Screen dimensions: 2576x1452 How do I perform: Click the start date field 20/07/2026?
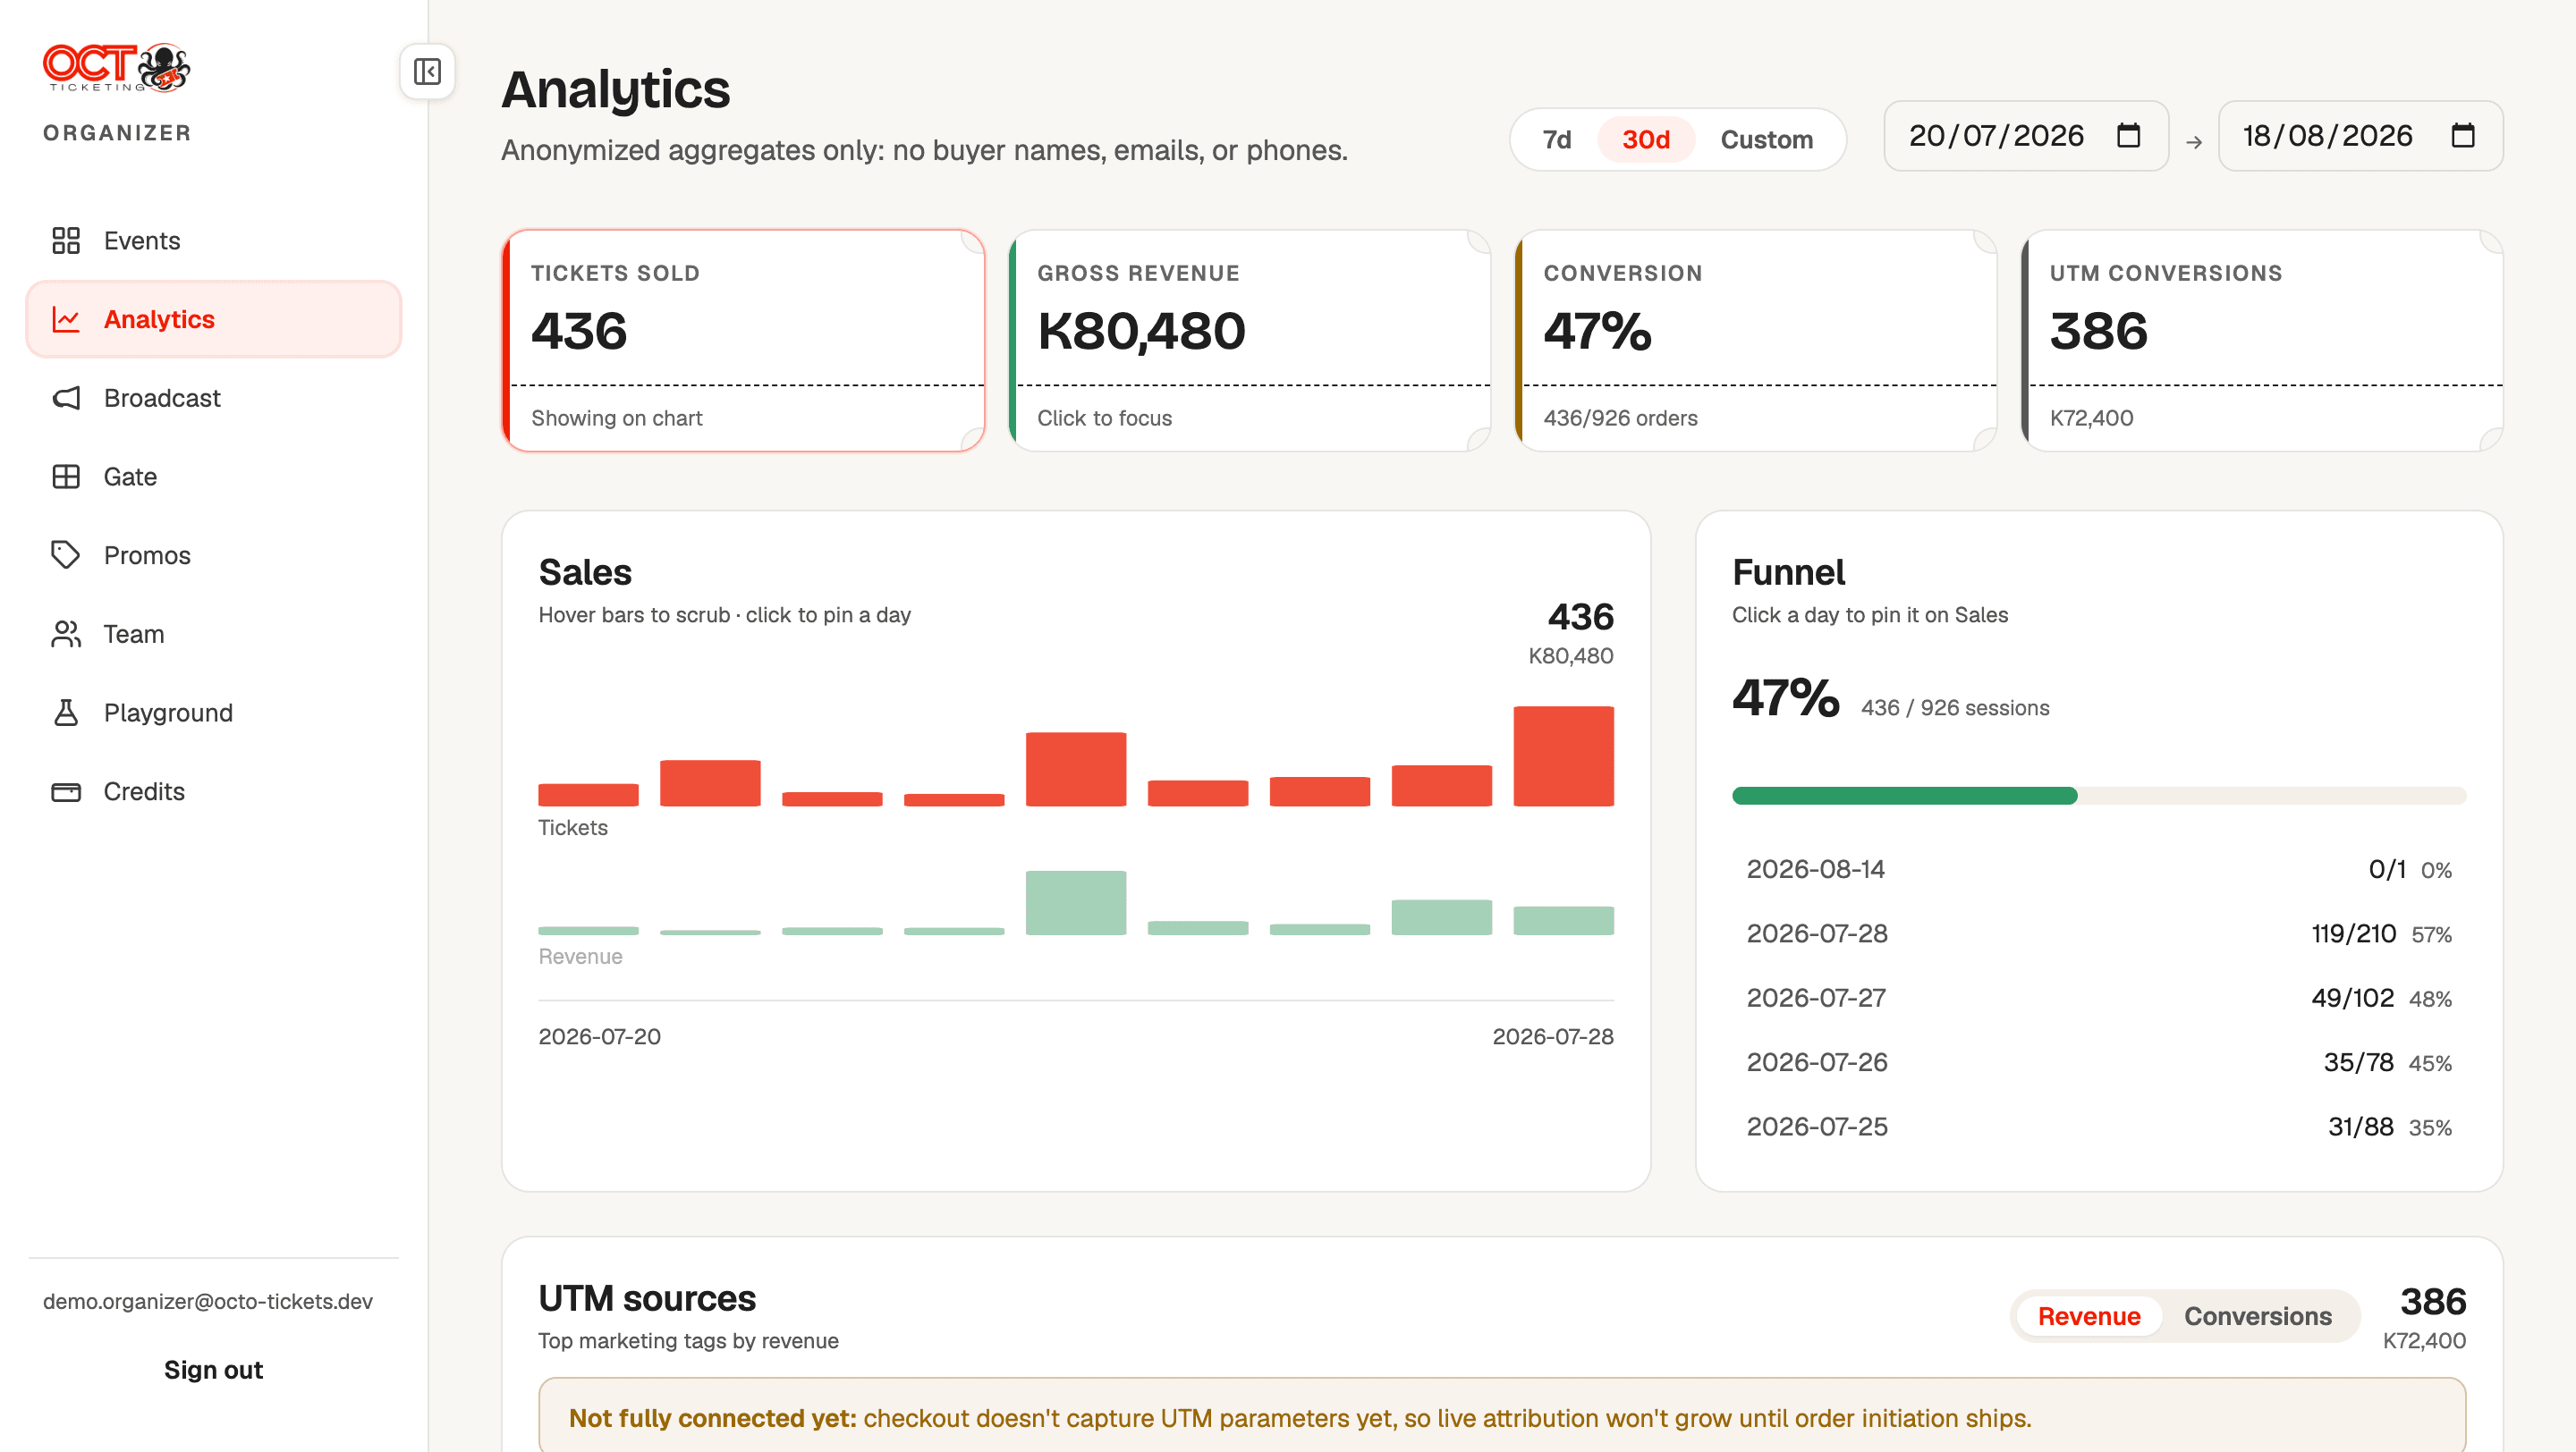pyautogui.click(x=2025, y=136)
